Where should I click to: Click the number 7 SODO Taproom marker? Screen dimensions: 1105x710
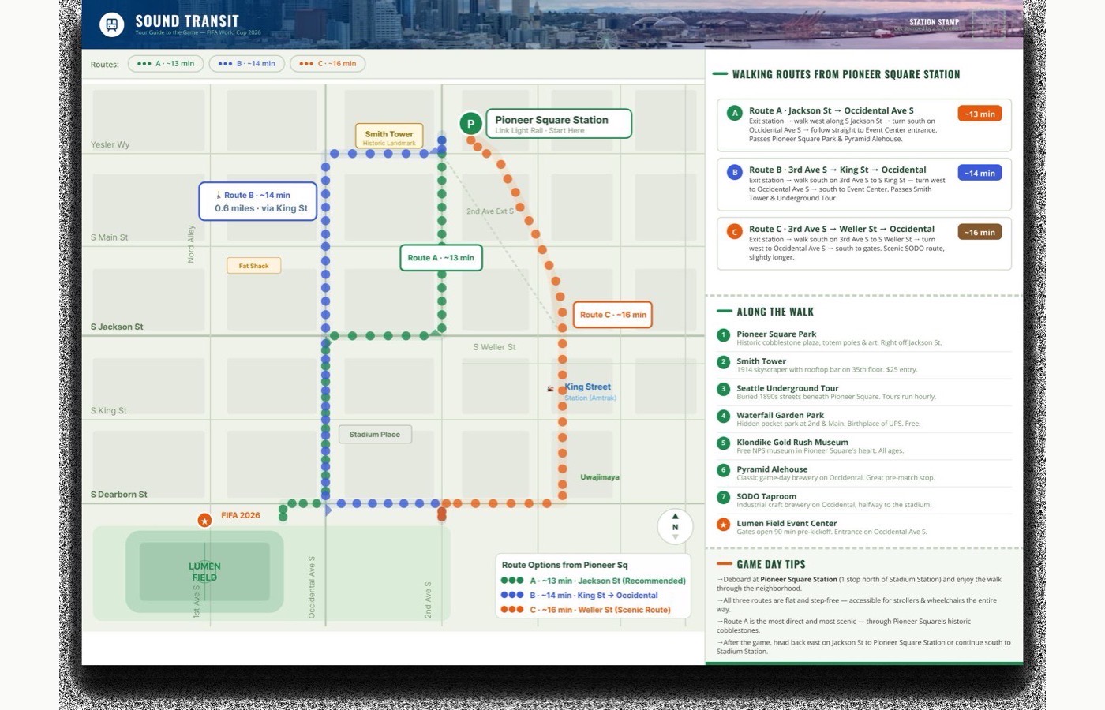tap(723, 497)
